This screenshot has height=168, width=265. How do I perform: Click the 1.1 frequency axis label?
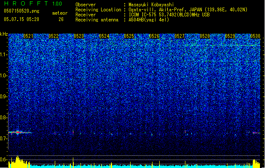pos(3,55)
